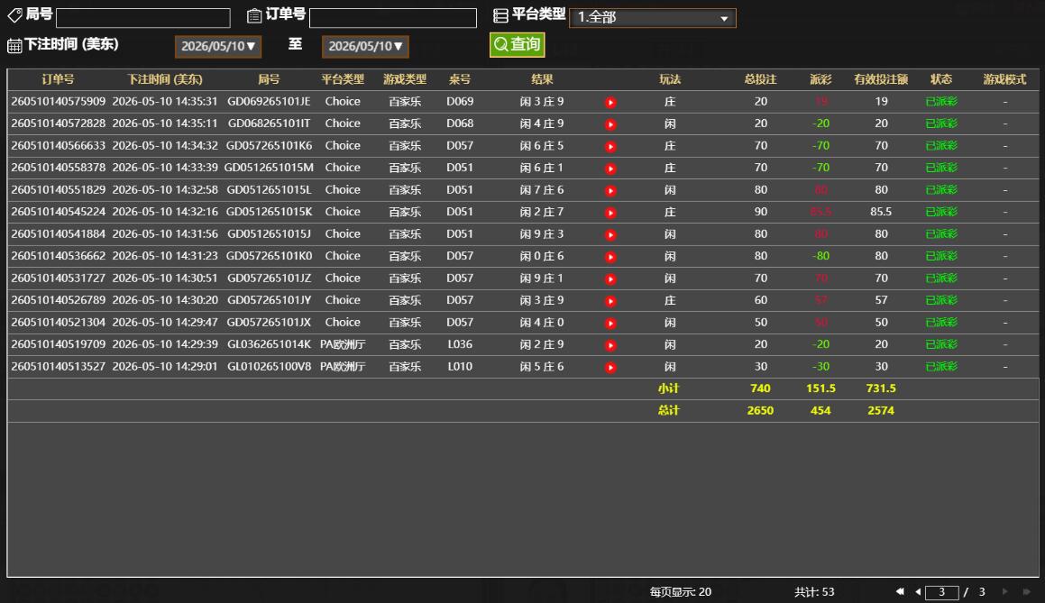Click the clipboard icon beside 订单号
The width and height of the screenshot is (1045, 603).
(x=254, y=15)
